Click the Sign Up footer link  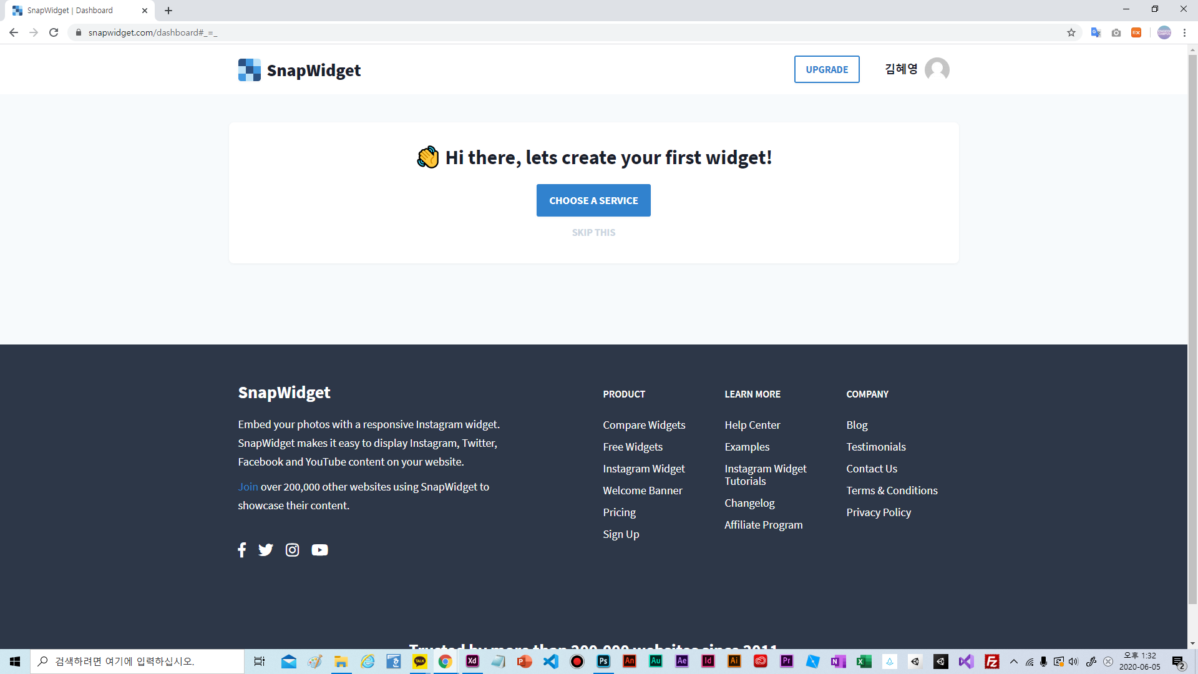(621, 534)
